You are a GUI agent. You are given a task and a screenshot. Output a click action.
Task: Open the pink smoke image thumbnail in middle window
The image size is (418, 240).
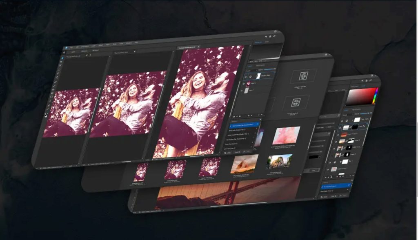point(286,135)
